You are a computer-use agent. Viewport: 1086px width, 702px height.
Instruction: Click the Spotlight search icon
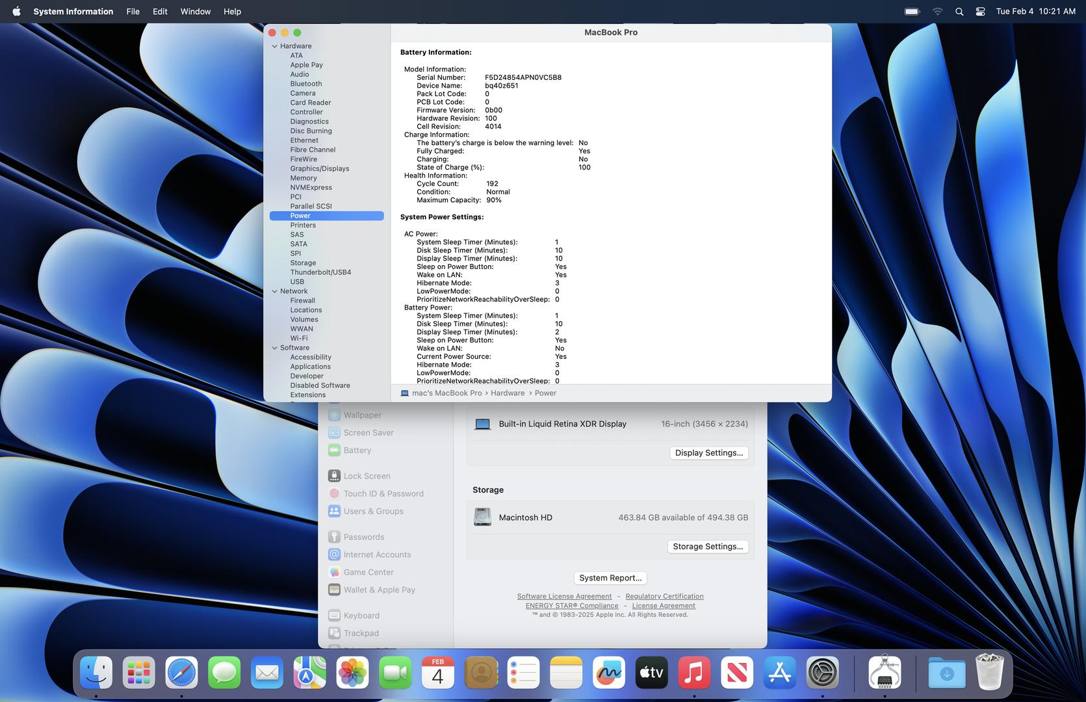click(959, 12)
